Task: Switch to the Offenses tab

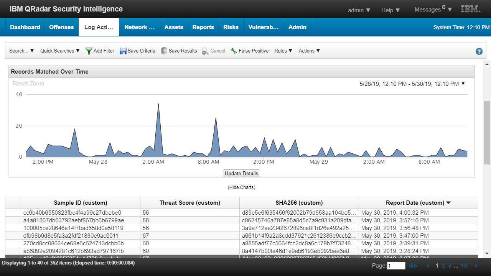Action: [61, 27]
